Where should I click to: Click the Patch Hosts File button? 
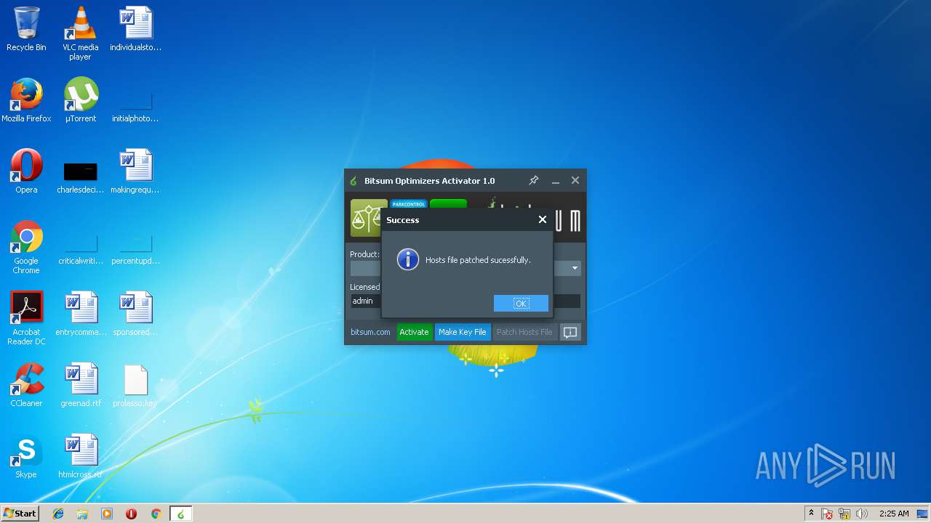(x=524, y=332)
